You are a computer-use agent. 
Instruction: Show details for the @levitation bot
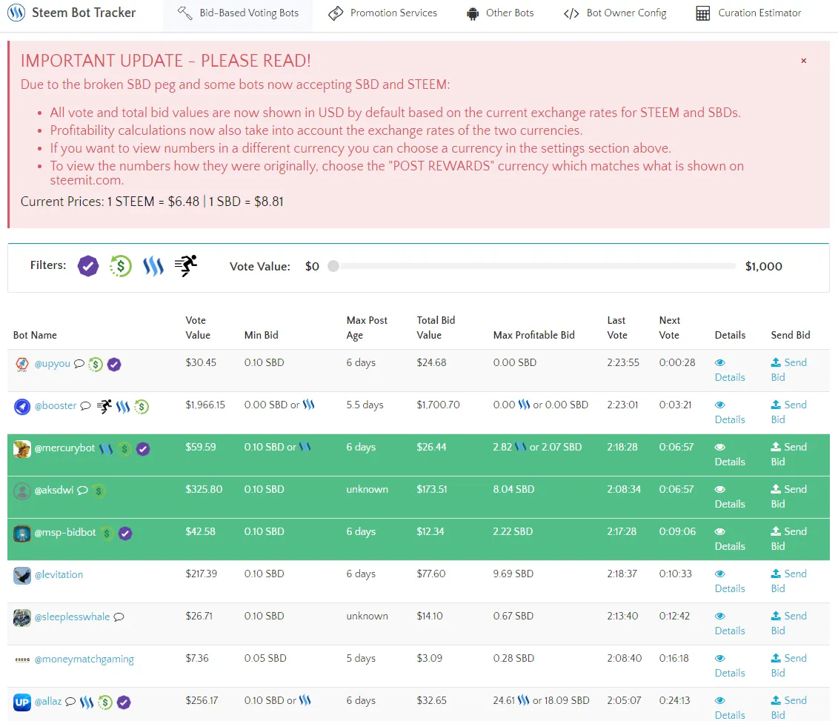pos(730,581)
